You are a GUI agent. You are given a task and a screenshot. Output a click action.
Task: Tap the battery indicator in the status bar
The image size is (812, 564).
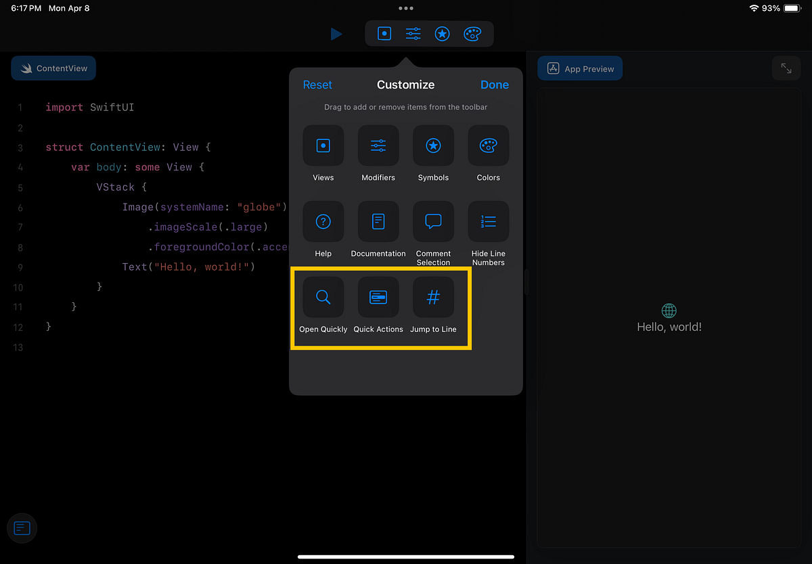790,8
